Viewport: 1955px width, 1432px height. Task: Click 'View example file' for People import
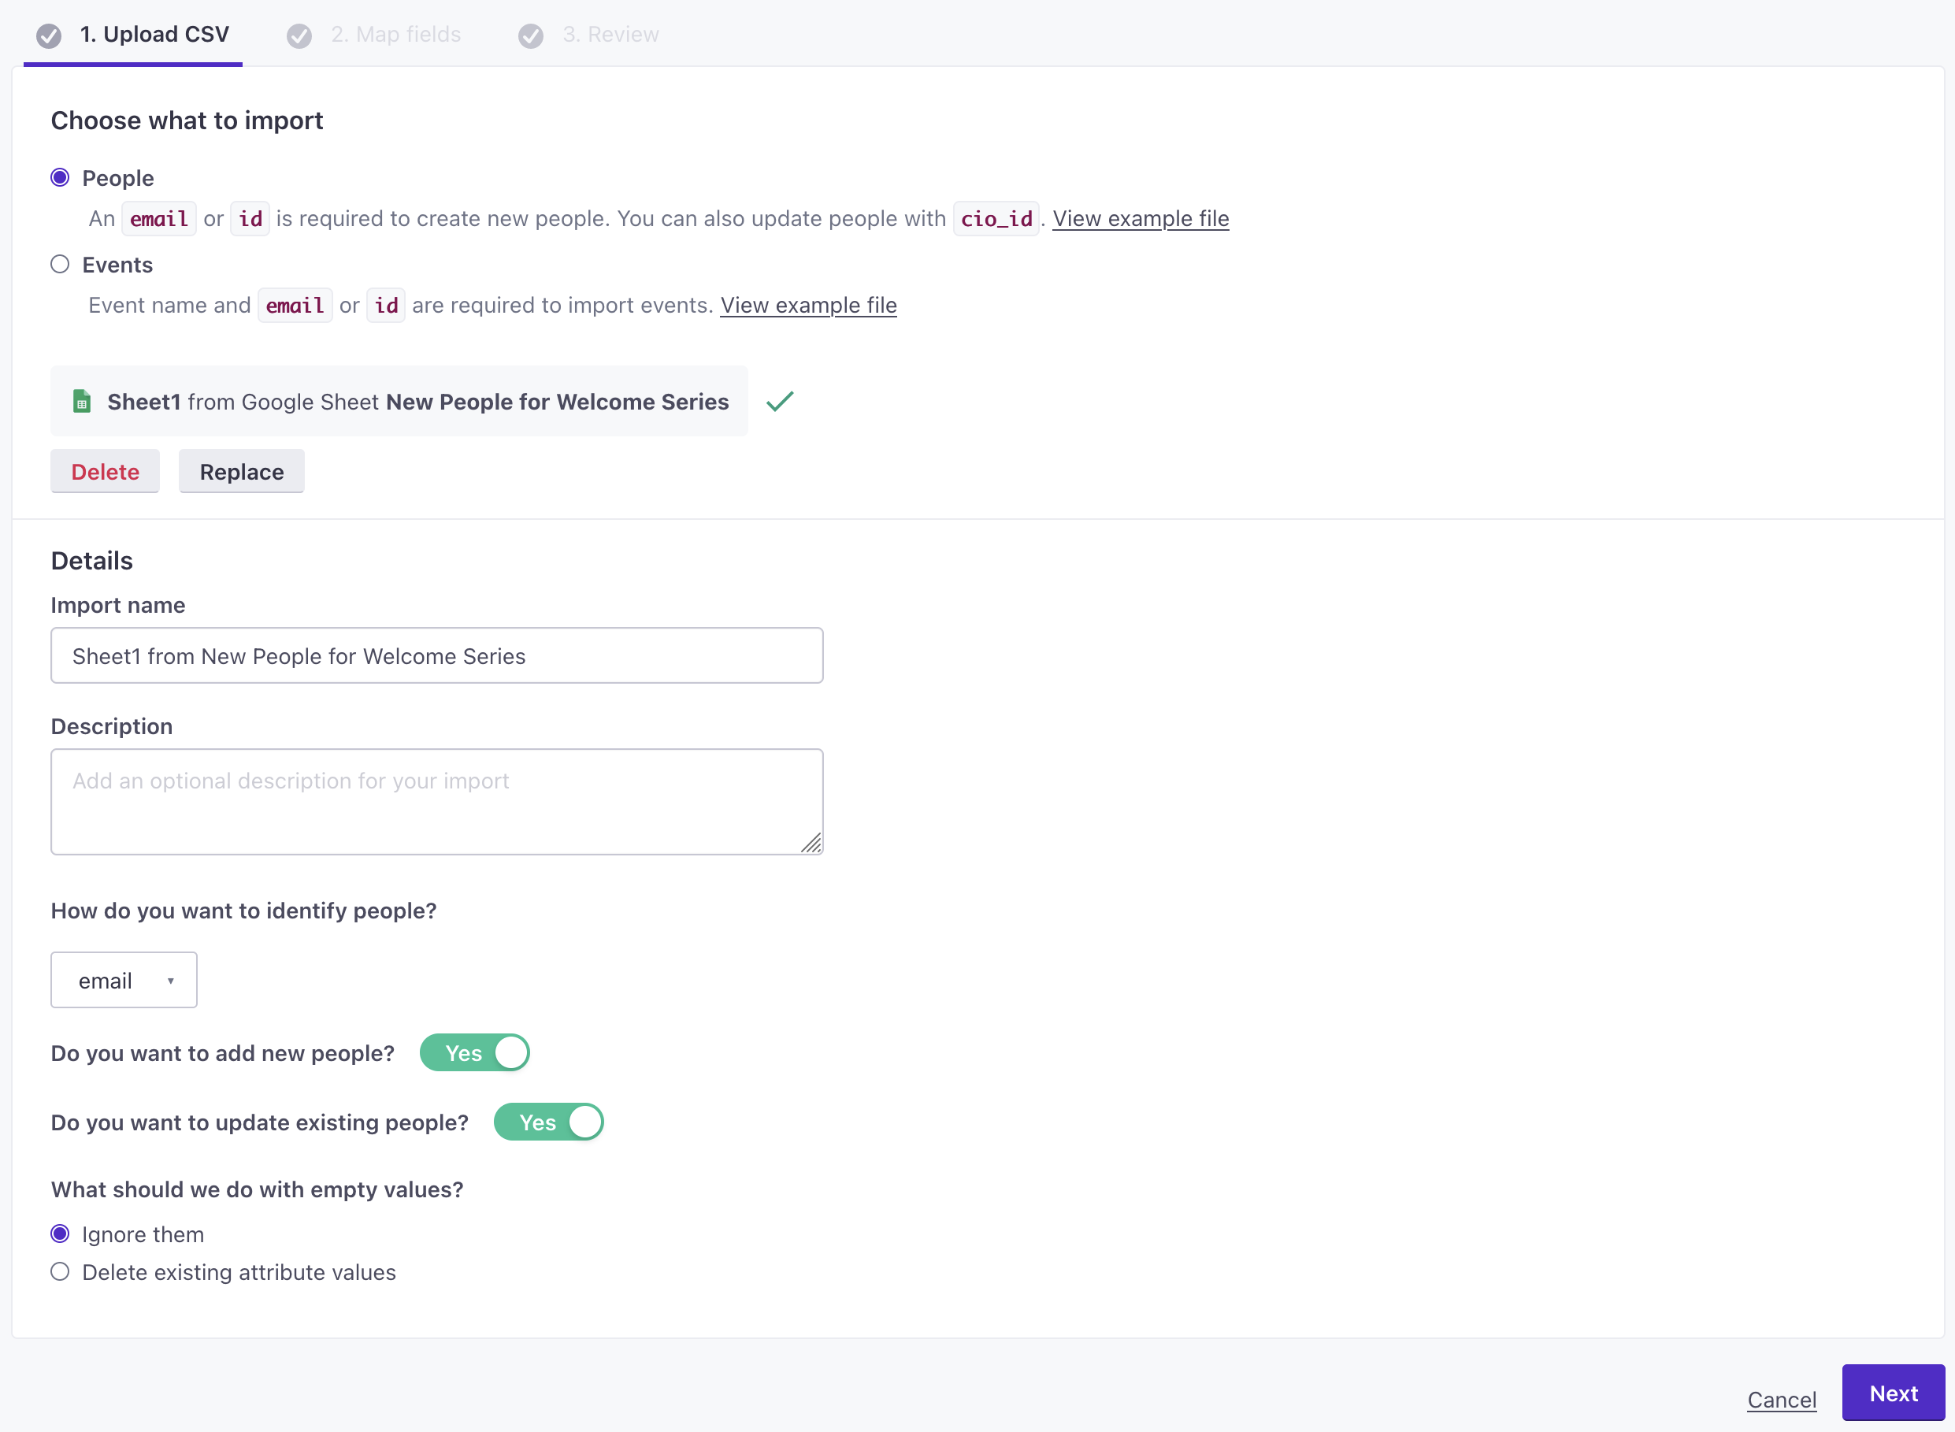(x=1141, y=217)
